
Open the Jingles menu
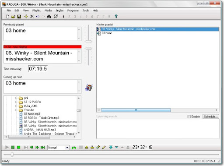pos(59,11)
